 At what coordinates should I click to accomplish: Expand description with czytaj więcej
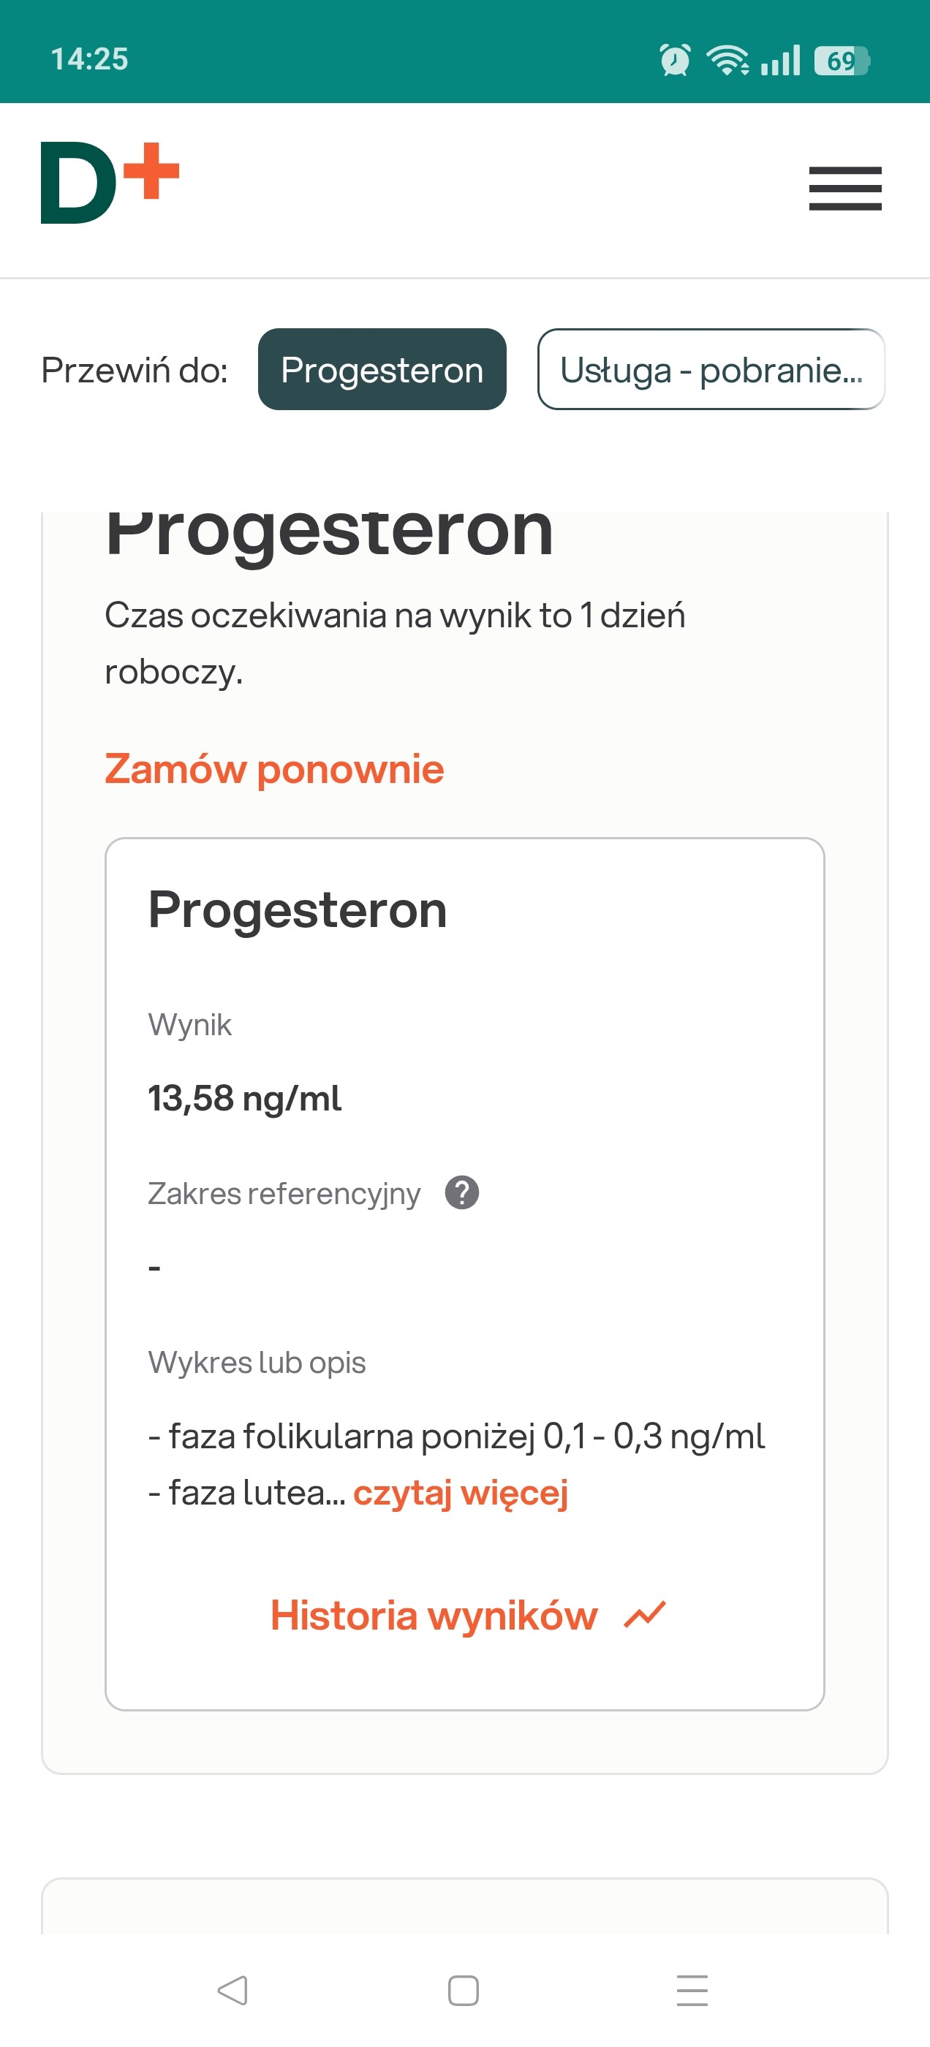tap(460, 1492)
